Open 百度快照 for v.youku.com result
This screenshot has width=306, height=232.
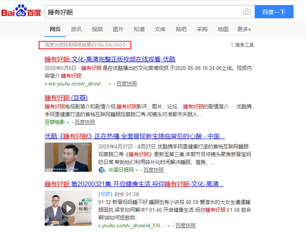(x=185, y=226)
